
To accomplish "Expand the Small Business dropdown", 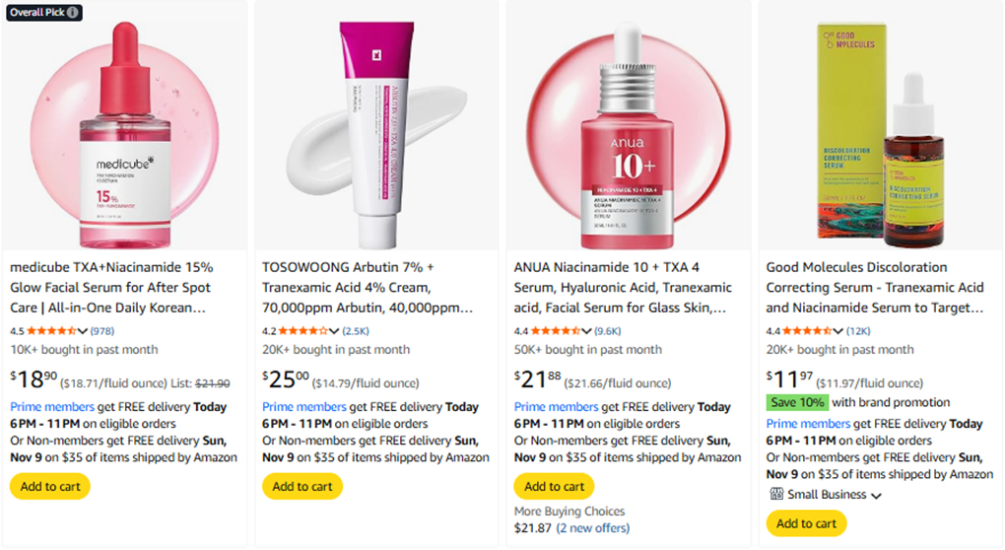I will tap(876, 496).
